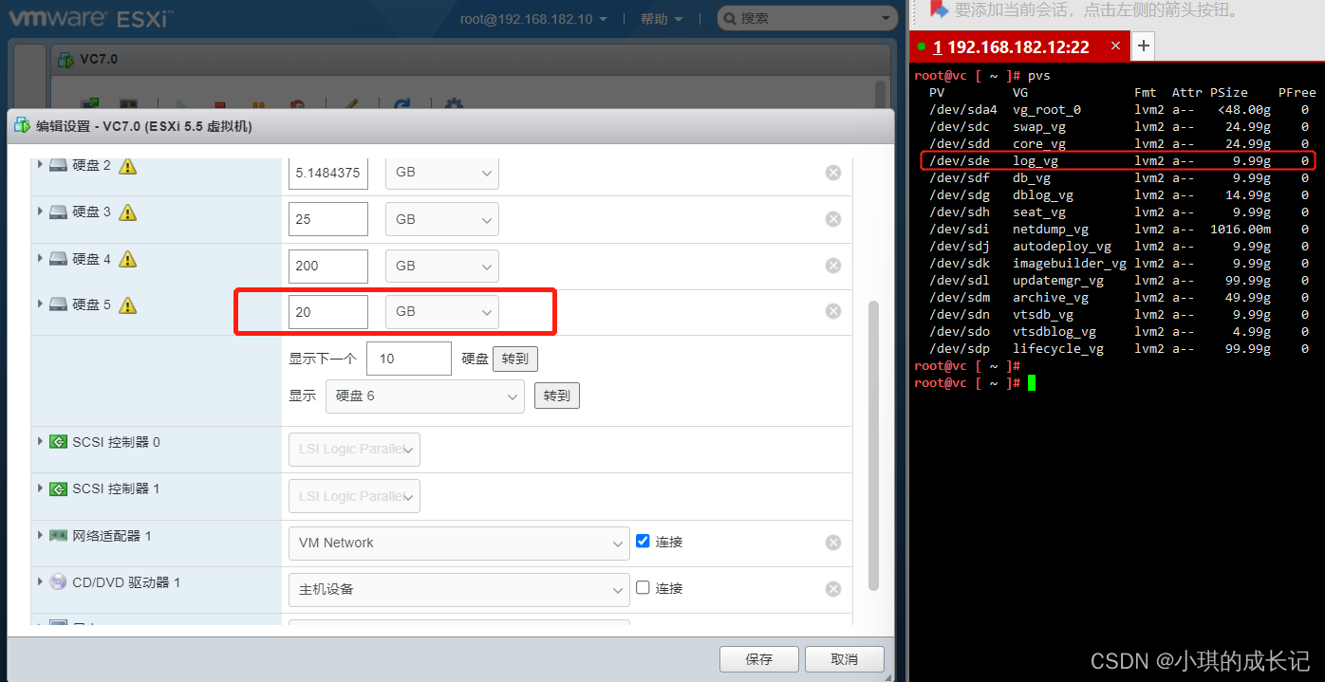Click the hard disk icon for 硬盘 2
This screenshot has width=1325, height=682.
[58, 166]
